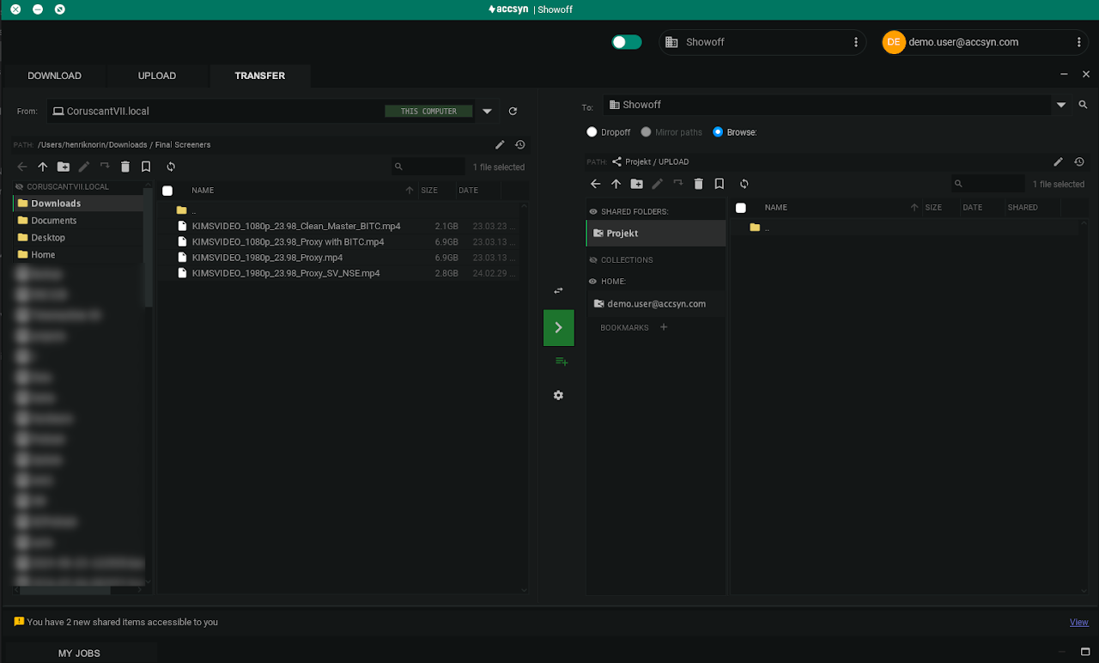Refresh the From computer list
The height and width of the screenshot is (663, 1099).
513,111
